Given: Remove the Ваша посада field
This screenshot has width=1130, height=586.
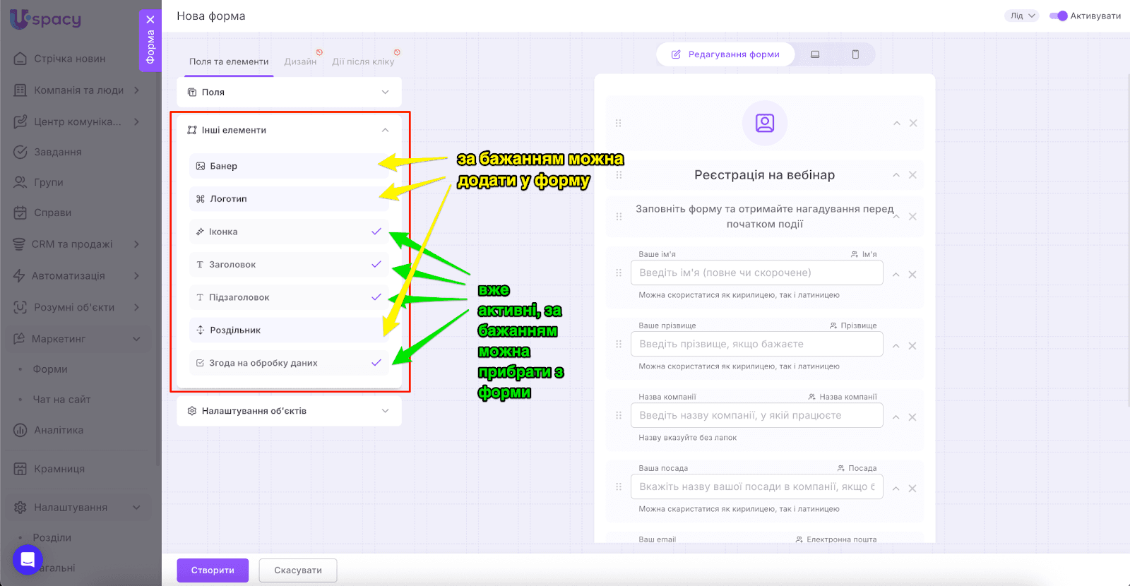Looking at the screenshot, I should pyautogui.click(x=912, y=489).
